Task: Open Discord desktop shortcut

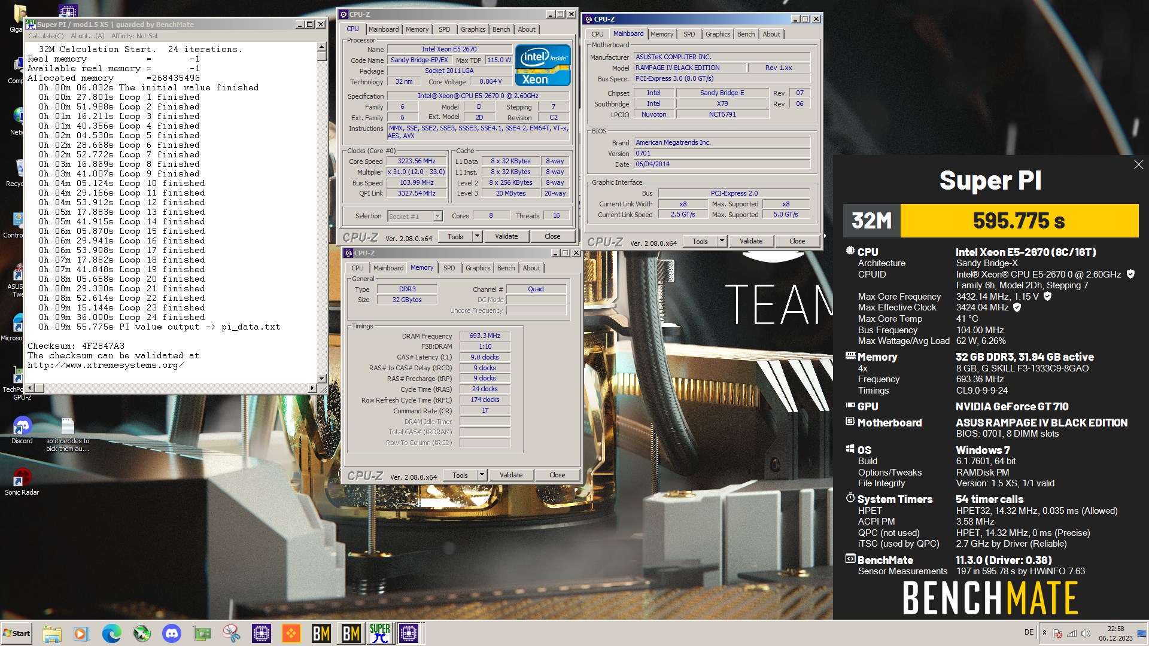Action: (x=22, y=429)
